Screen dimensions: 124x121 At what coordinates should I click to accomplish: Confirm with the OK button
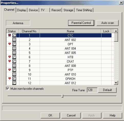[x=50, y=115]
